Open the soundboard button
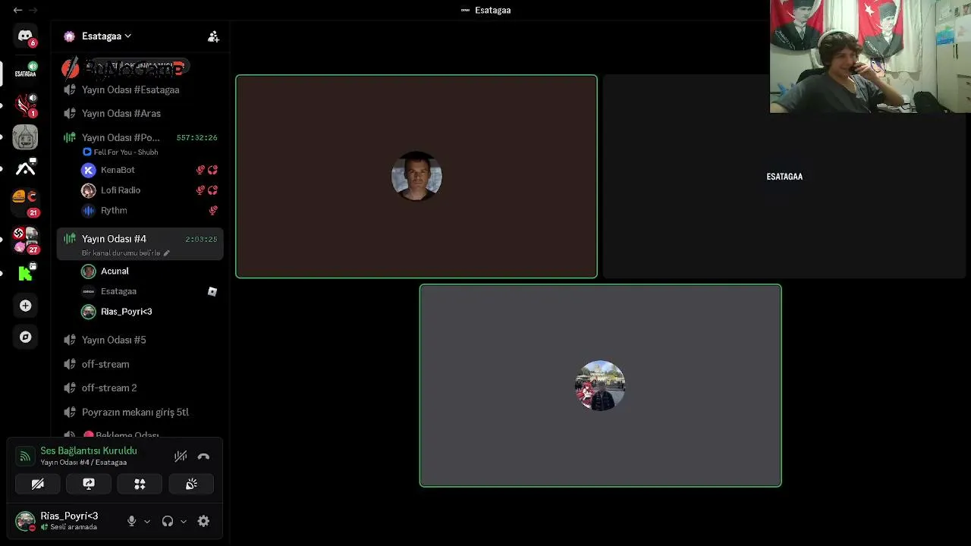The height and width of the screenshot is (546, 971). [x=191, y=484]
